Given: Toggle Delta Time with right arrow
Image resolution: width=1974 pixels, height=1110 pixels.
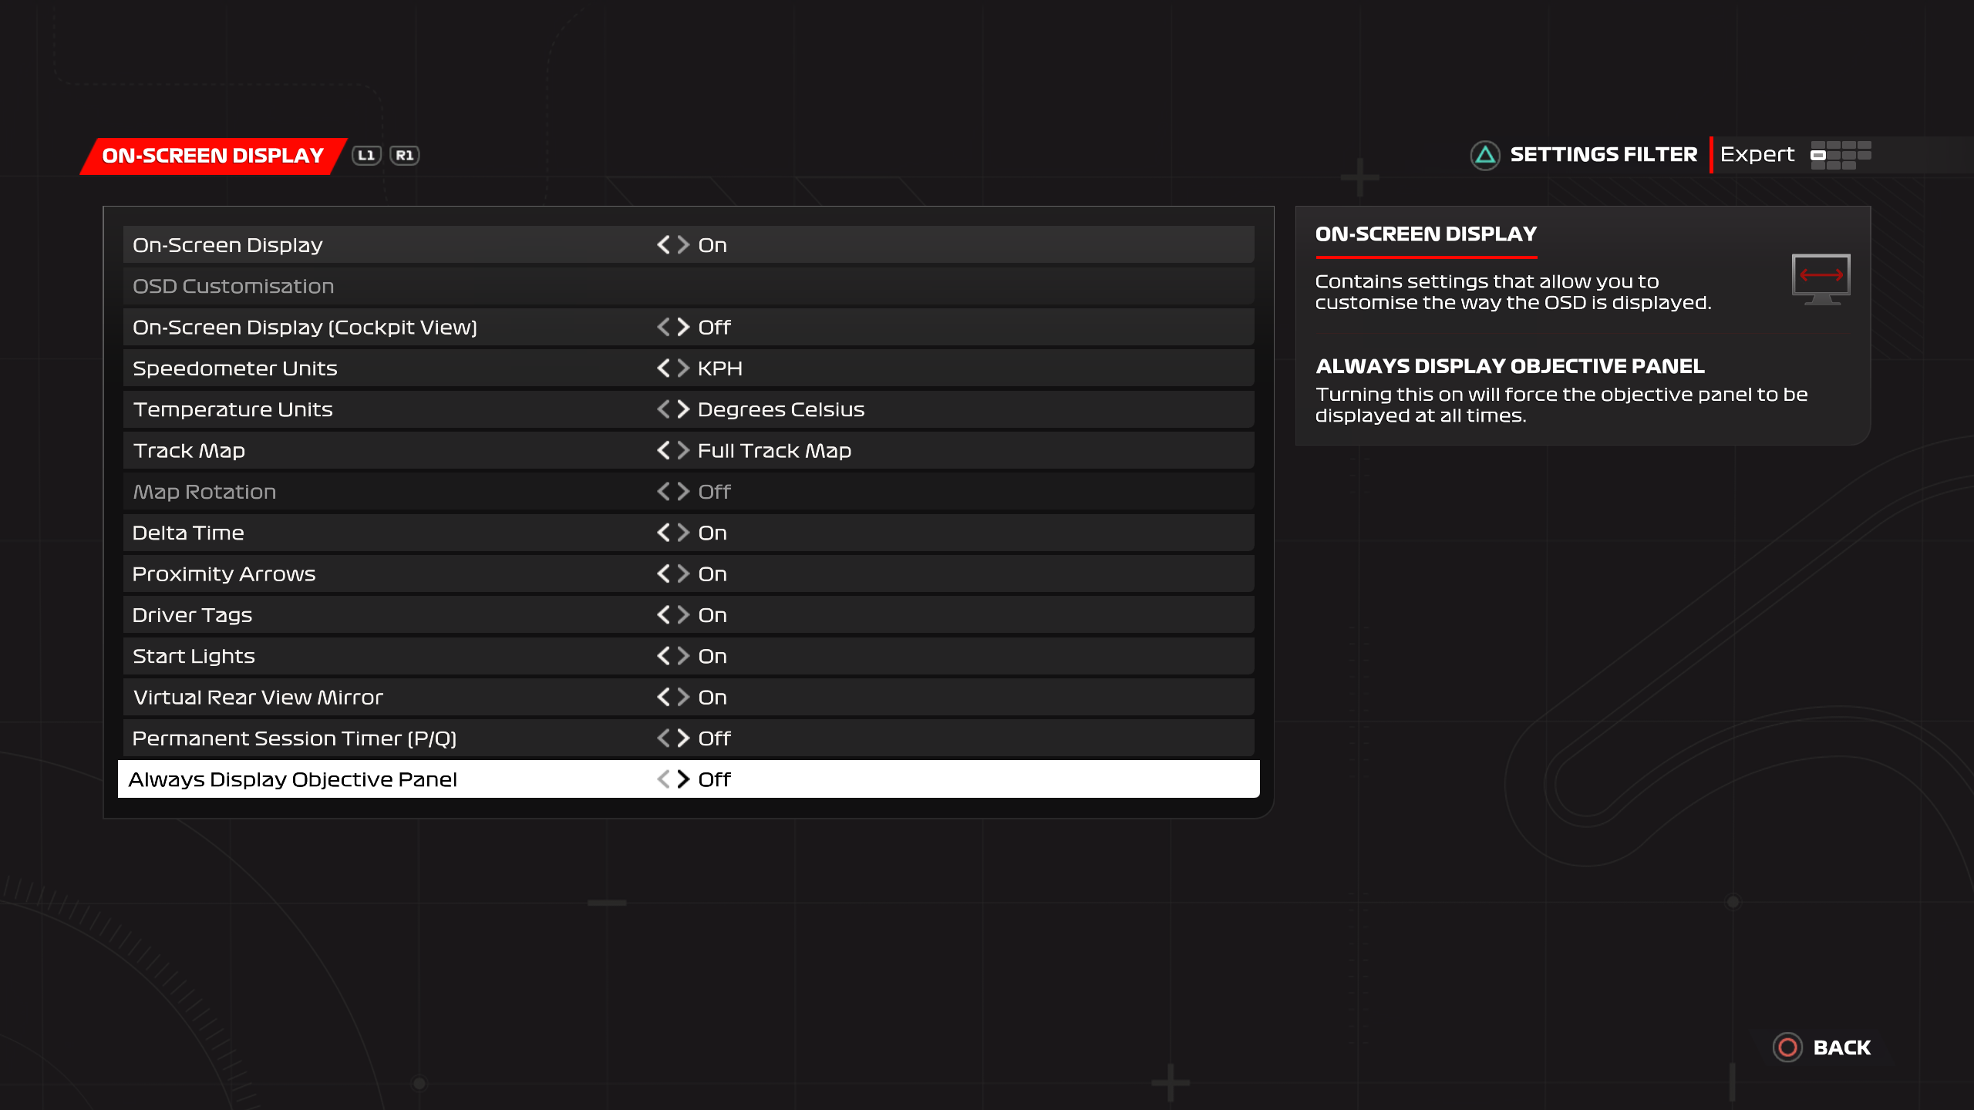Looking at the screenshot, I should [x=683, y=533].
